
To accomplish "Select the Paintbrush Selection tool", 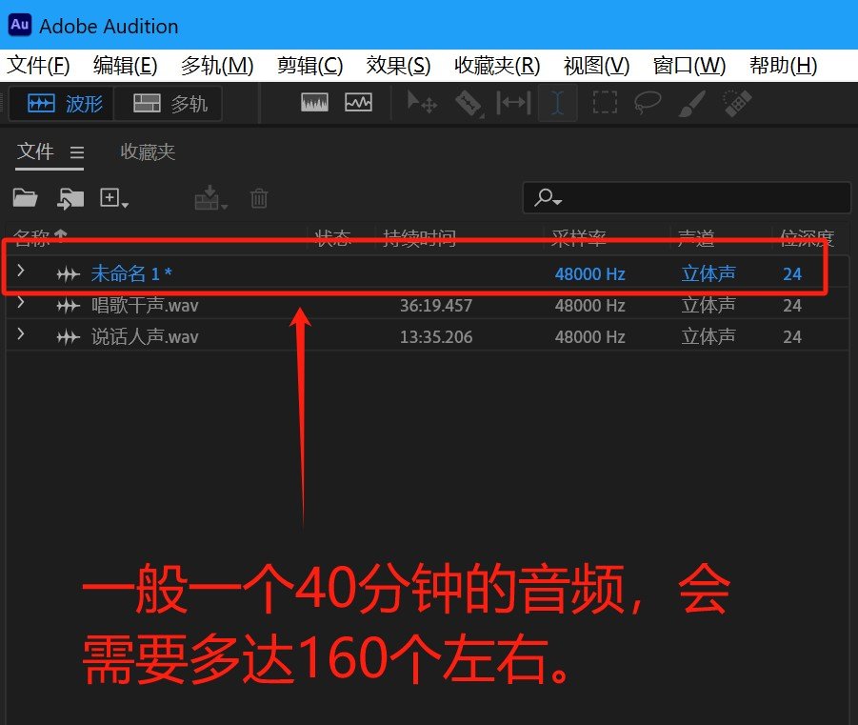I will tap(691, 103).
